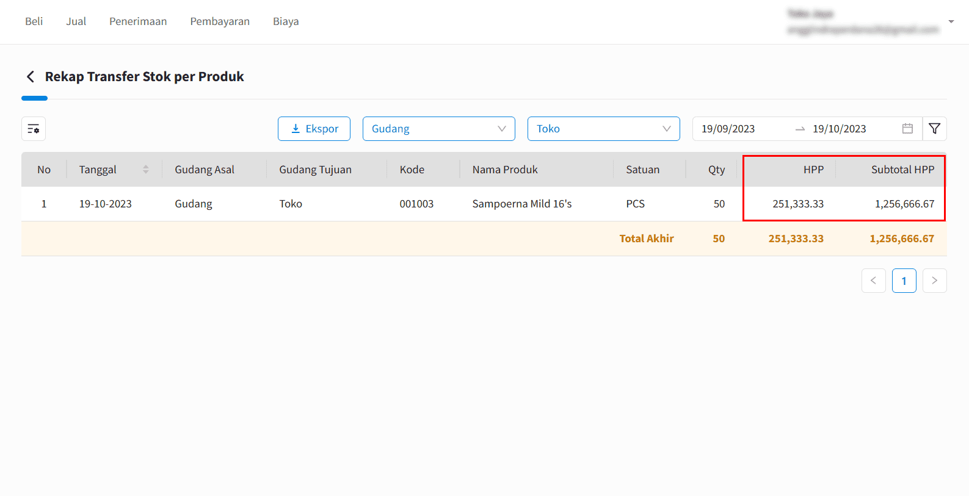
Task: Open the Beli menu
Action: pyautogui.click(x=34, y=21)
